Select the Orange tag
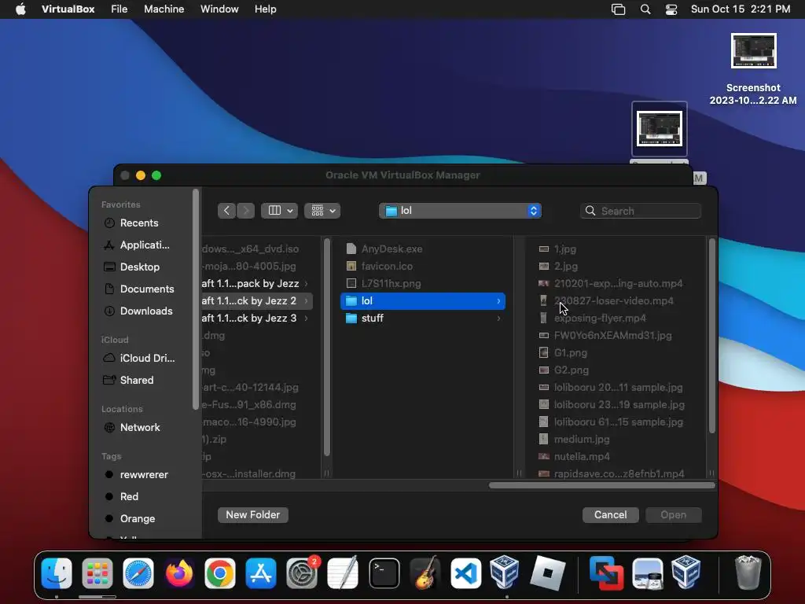805x604 pixels. point(137,519)
